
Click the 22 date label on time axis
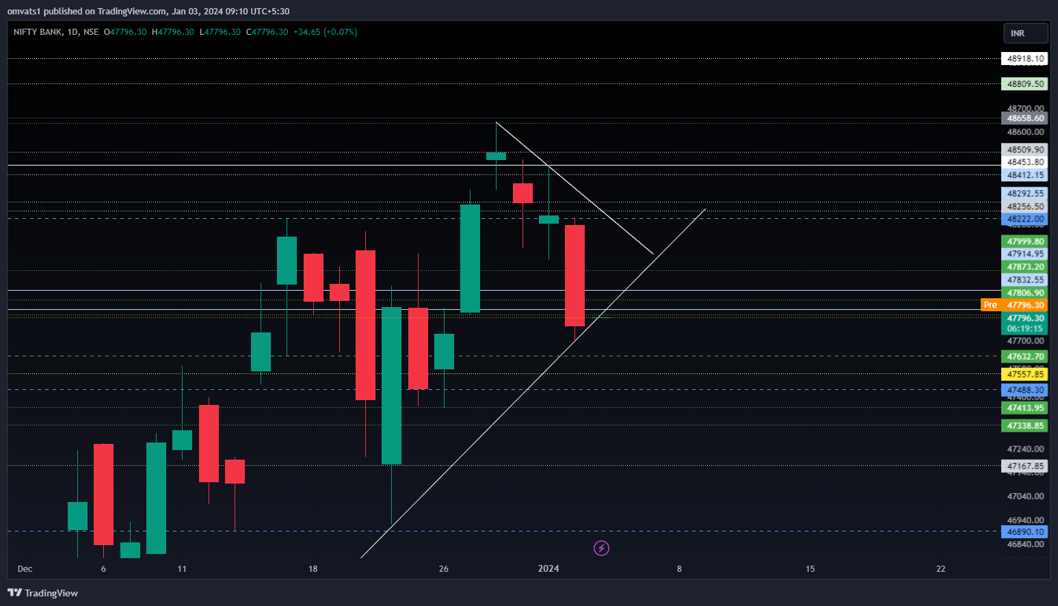[941, 569]
